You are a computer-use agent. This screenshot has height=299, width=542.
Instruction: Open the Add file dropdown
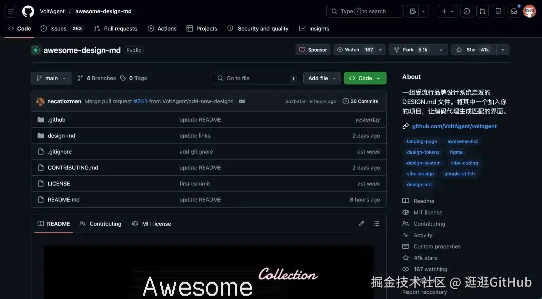click(x=322, y=78)
